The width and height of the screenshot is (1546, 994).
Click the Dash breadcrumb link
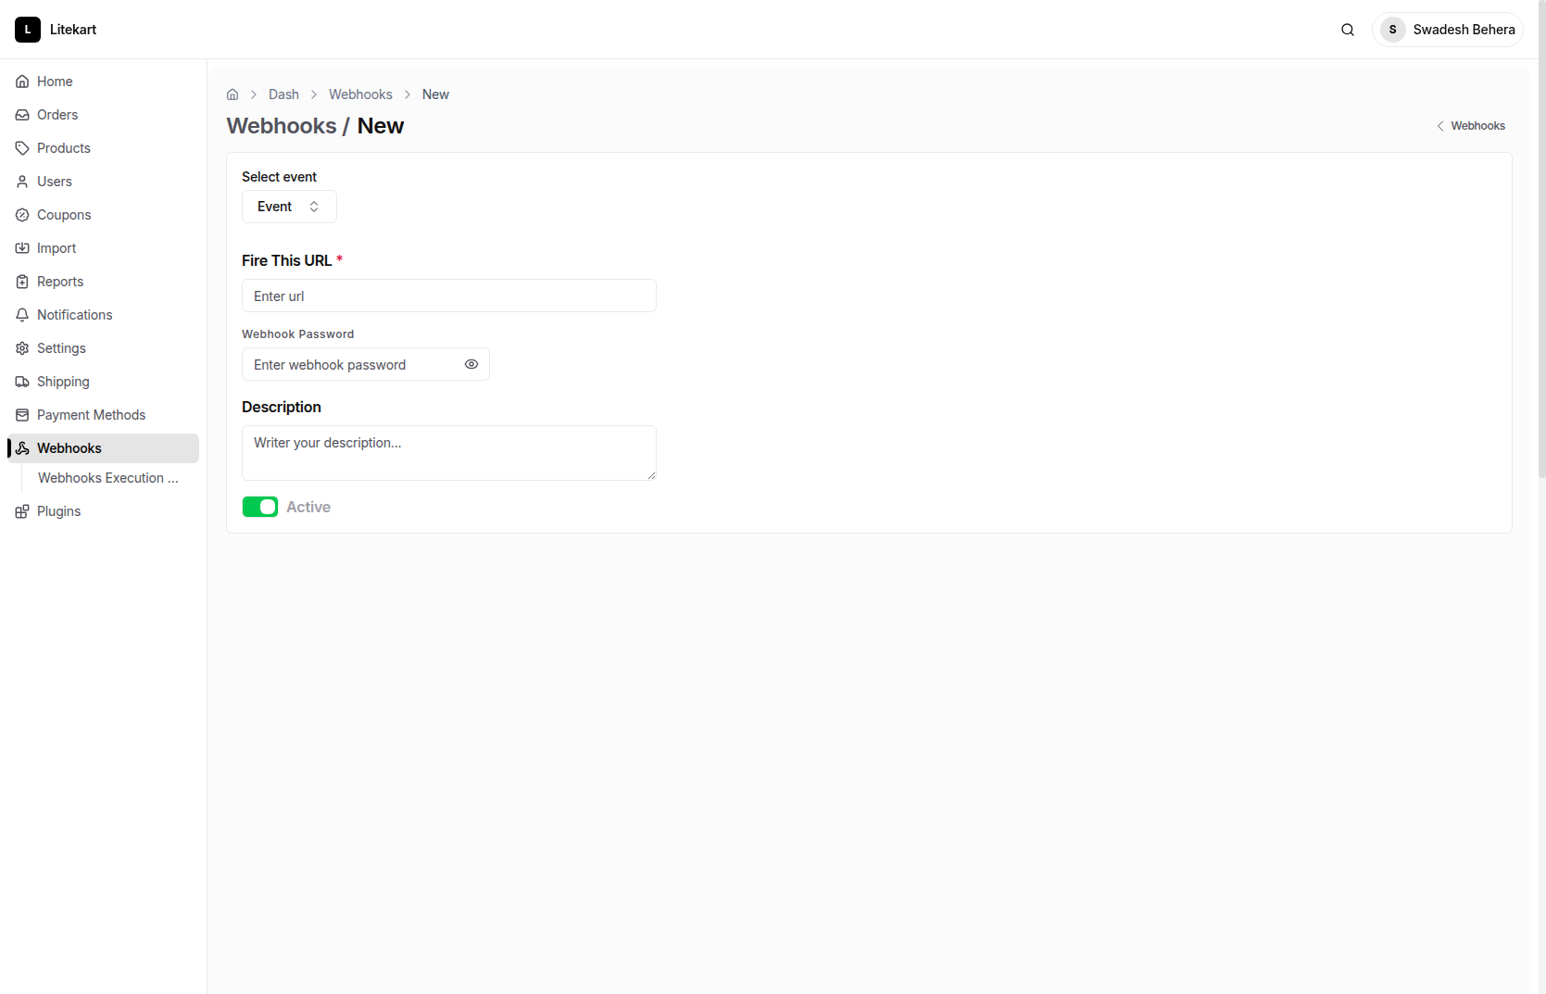click(x=283, y=94)
